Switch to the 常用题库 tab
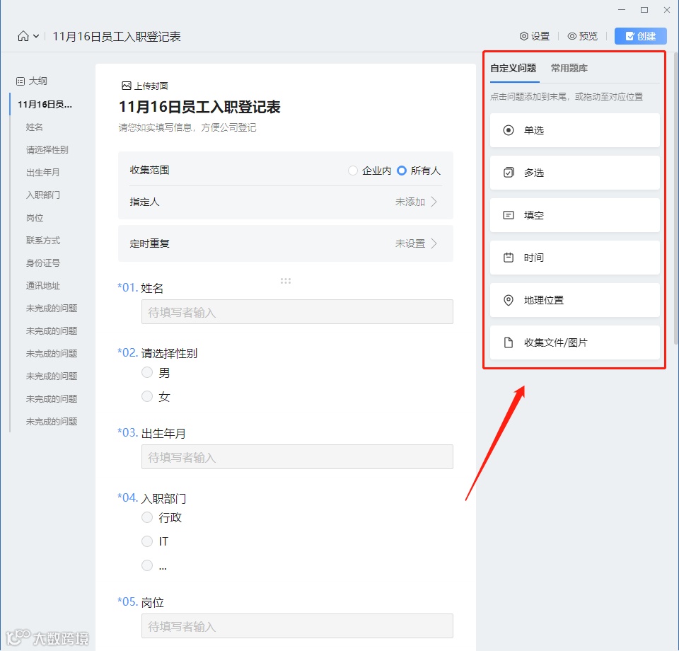This screenshot has width=679, height=651. [x=569, y=69]
